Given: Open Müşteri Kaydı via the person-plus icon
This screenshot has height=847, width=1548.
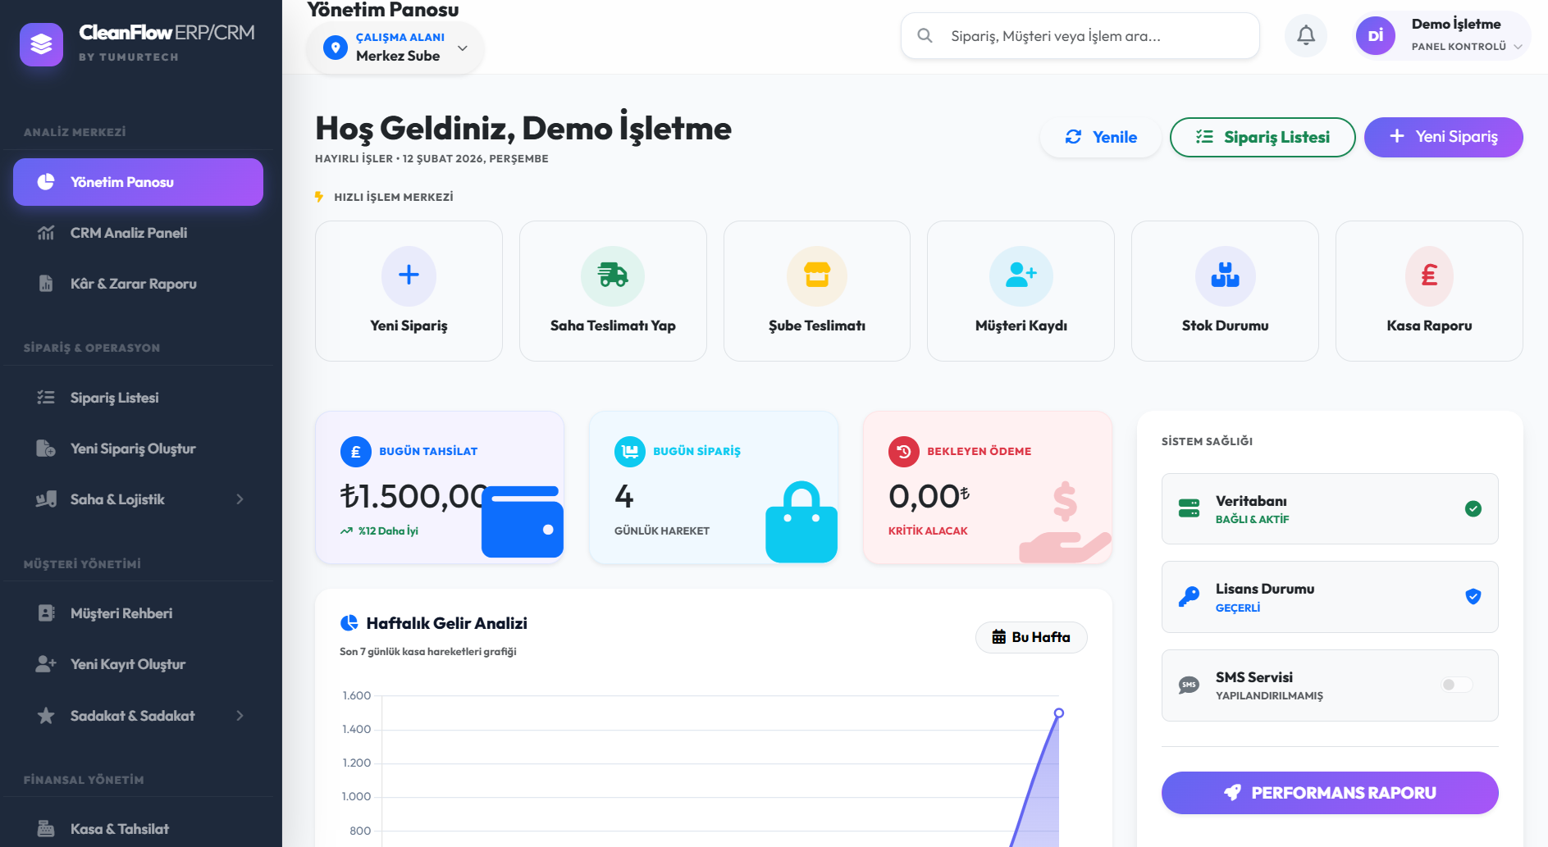Looking at the screenshot, I should tap(1021, 276).
